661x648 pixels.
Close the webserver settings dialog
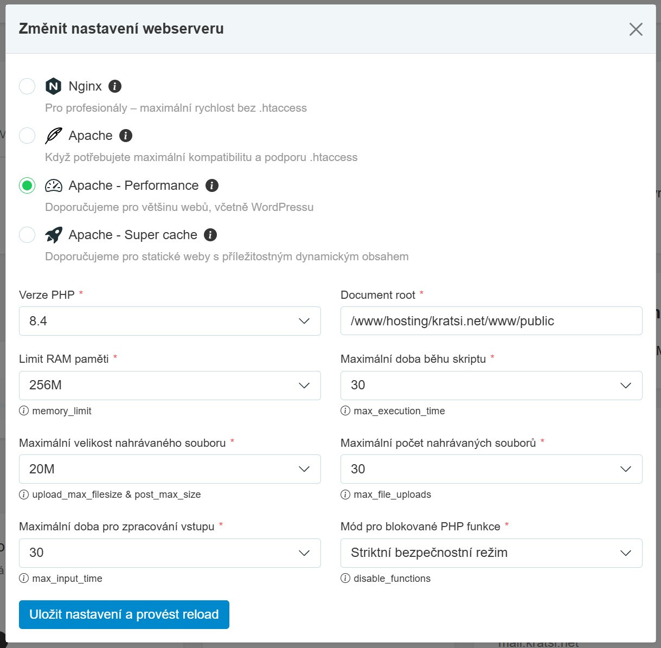tap(636, 29)
